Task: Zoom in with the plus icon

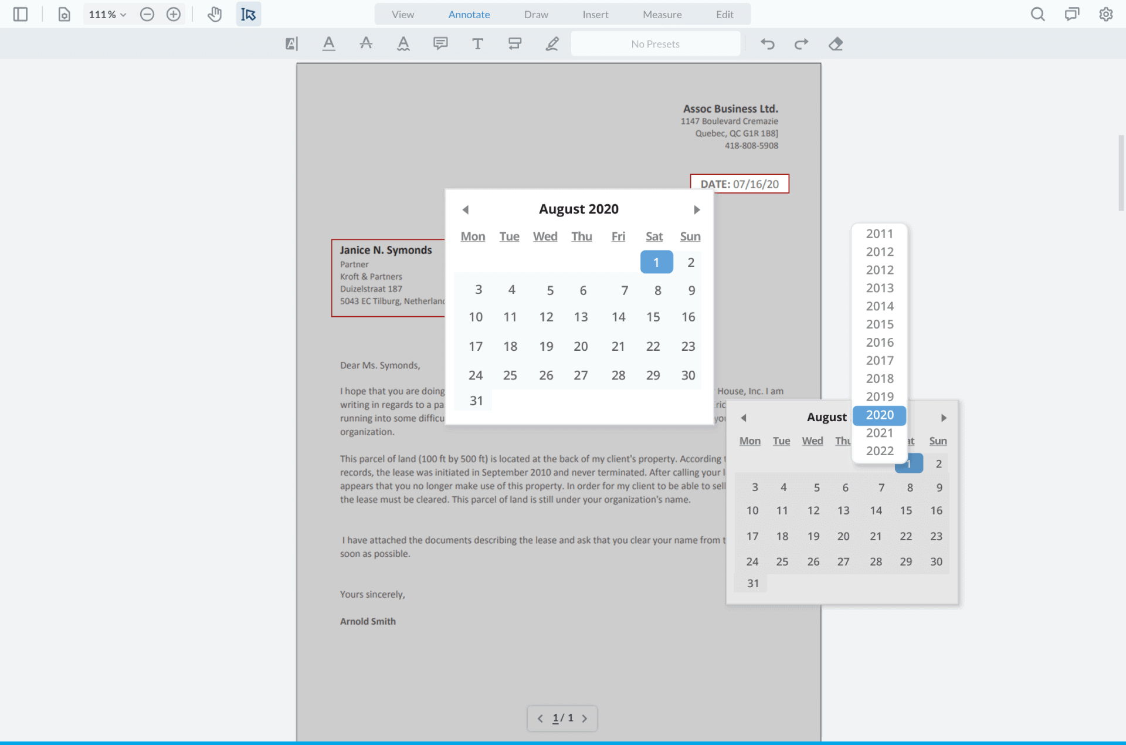Action: (174, 14)
